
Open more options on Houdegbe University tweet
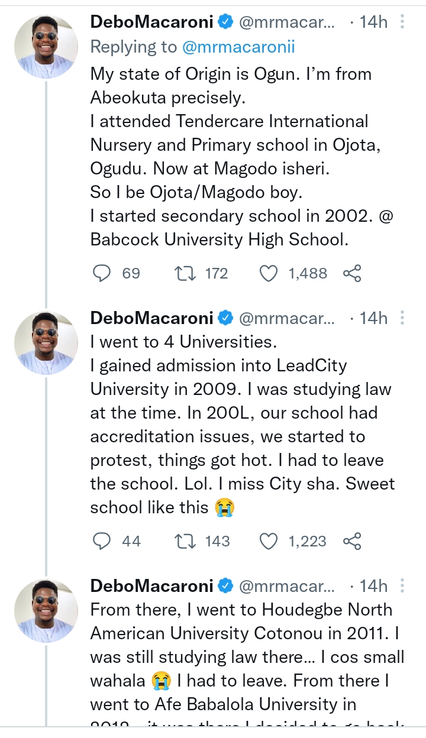click(402, 586)
